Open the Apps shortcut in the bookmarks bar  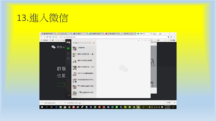point(45,40)
